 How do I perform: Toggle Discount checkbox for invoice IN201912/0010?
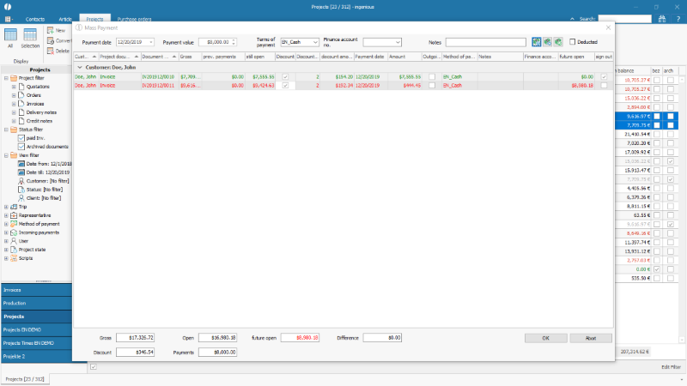pos(285,76)
